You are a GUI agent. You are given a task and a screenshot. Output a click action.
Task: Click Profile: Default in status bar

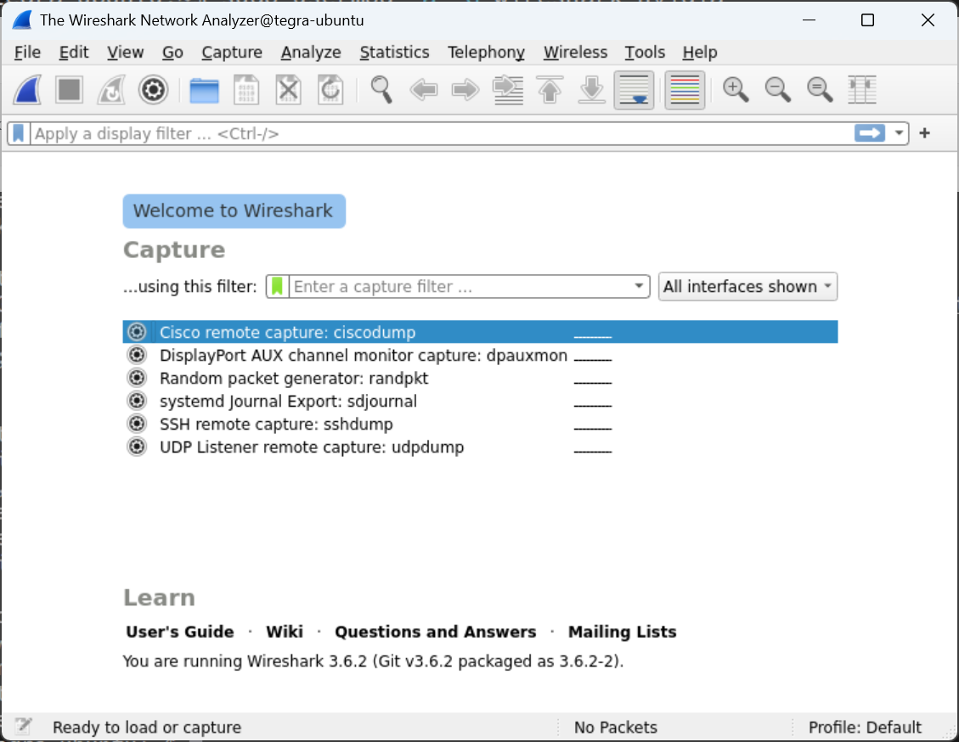pos(865,727)
